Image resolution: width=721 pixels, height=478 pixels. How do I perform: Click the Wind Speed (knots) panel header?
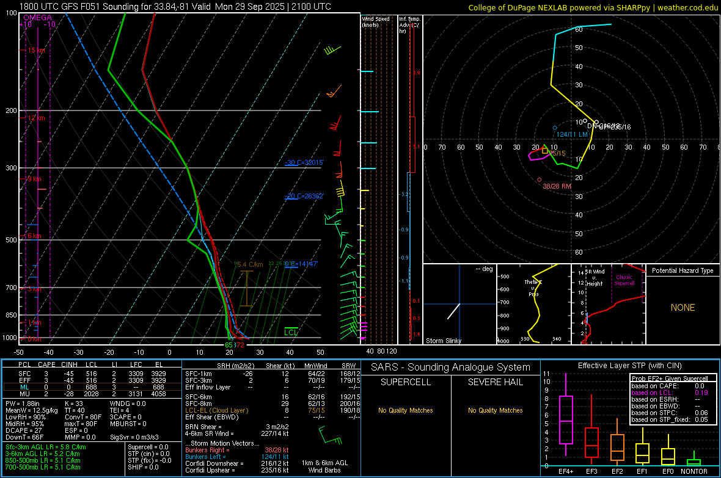coord(376,21)
